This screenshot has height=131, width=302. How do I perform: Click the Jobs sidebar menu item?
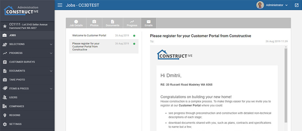pyautogui.click(x=27, y=35)
